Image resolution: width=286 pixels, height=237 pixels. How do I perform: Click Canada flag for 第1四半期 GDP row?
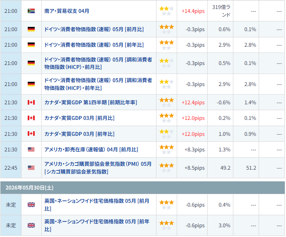click(31, 102)
